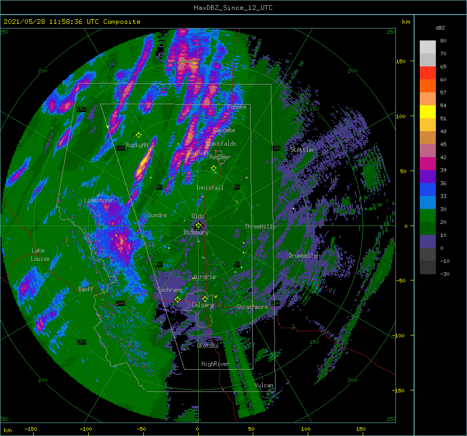Select the light gray 80 dBZ legend swatch
This screenshot has height=436, width=467.
[x=428, y=47]
